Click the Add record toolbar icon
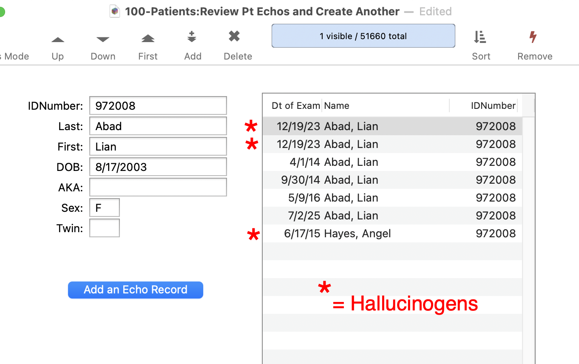This screenshot has width=579, height=364. 192,37
